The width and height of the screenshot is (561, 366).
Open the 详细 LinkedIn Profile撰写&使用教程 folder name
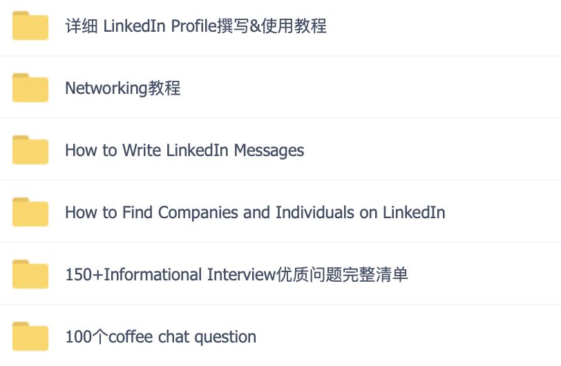(196, 26)
